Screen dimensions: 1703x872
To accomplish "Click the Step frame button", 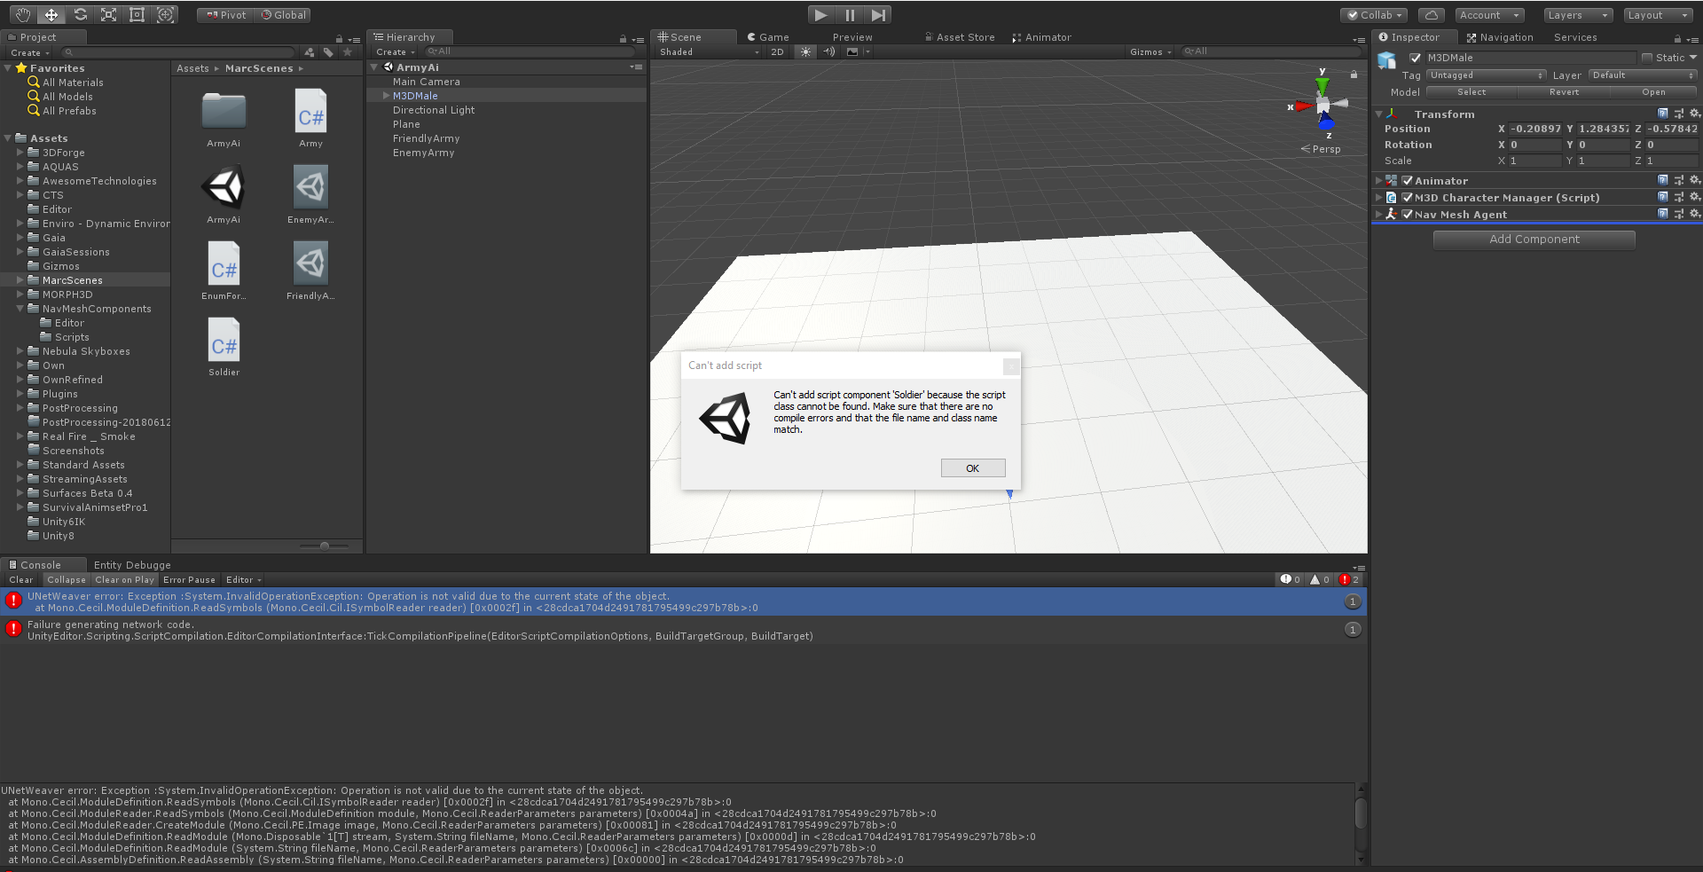I will 878,15.
